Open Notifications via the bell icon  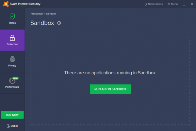click(146, 4)
